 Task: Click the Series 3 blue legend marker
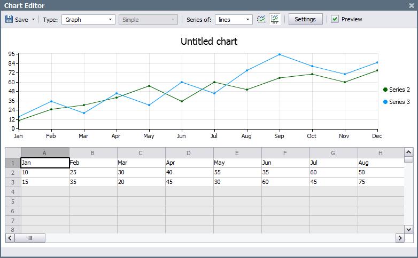point(385,102)
